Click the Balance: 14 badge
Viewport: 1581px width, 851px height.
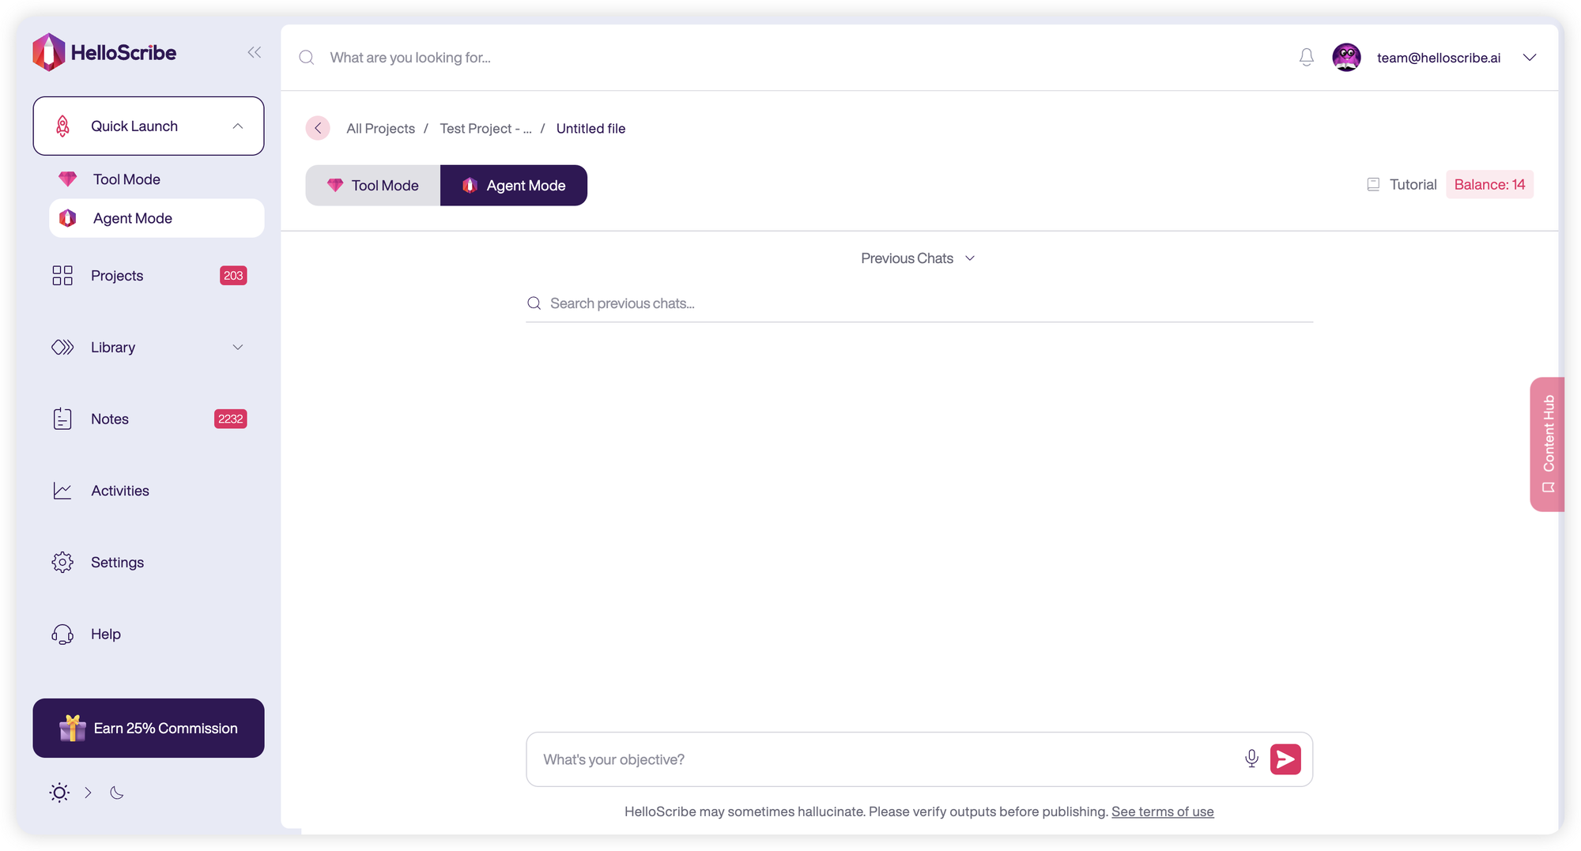click(x=1489, y=185)
